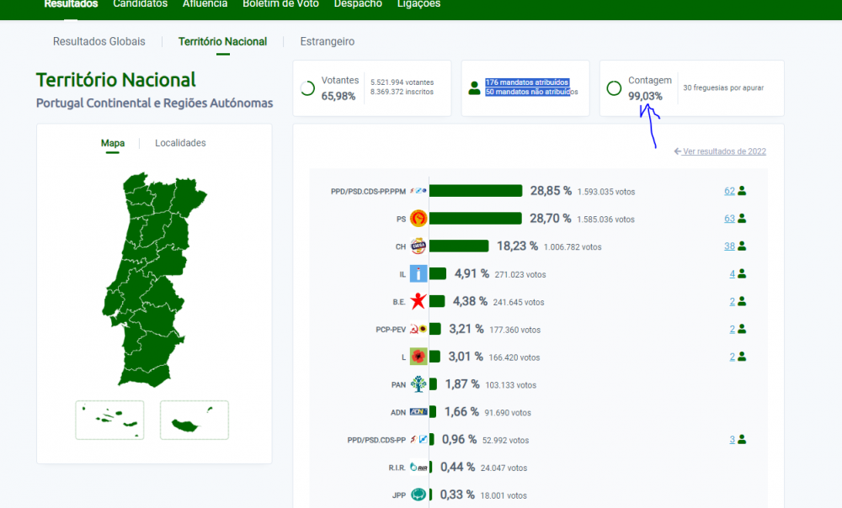Click the JPP party logo
The height and width of the screenshot is (508, 842).
tap(418, 495)
